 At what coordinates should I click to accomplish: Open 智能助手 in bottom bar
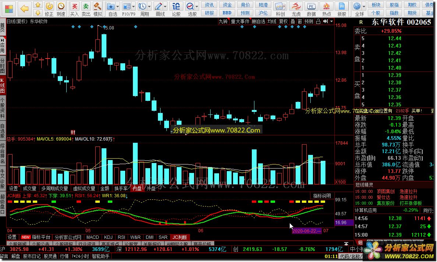click(101, 256)
